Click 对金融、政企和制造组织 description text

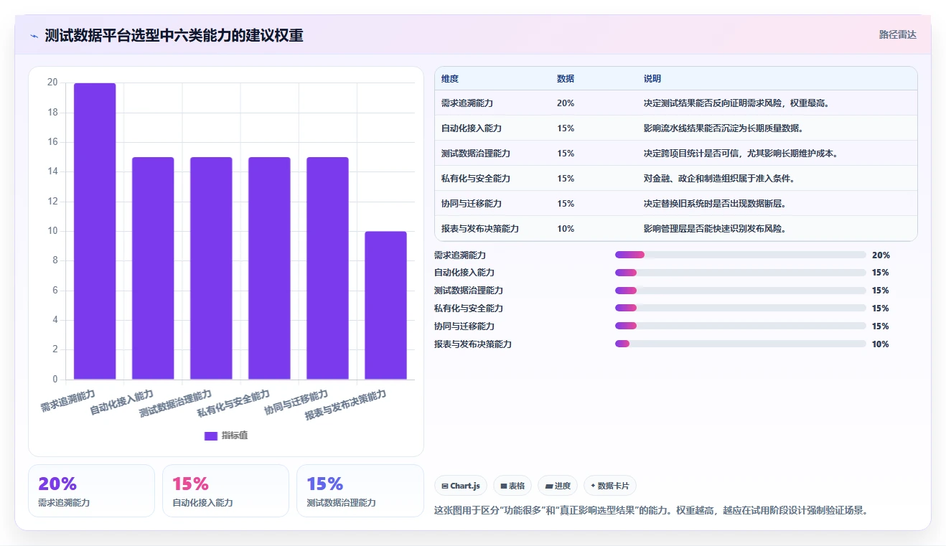click(718, 179)
